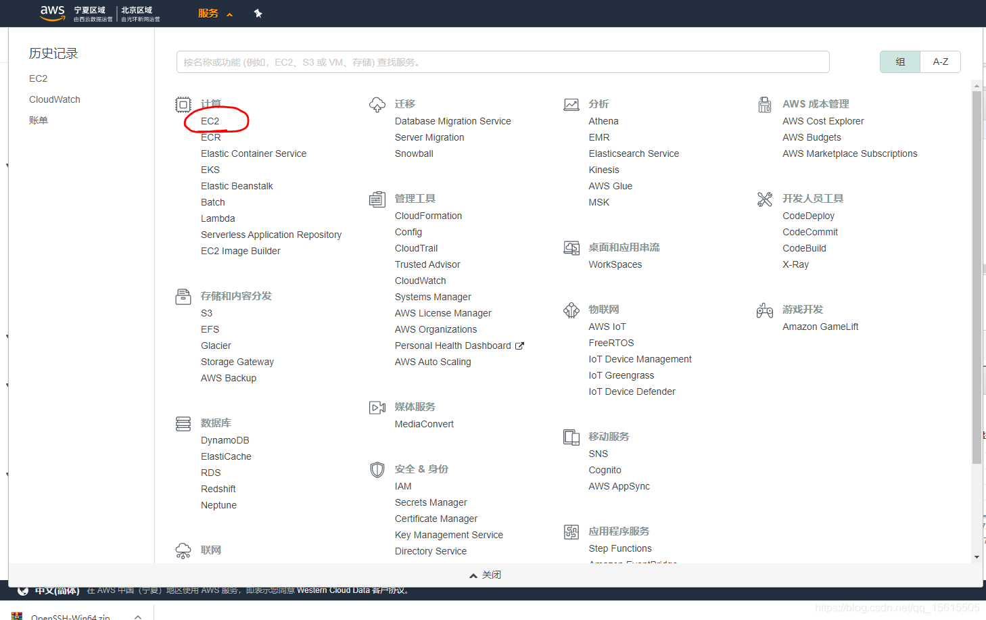Open Elastic Container Service

254,153
